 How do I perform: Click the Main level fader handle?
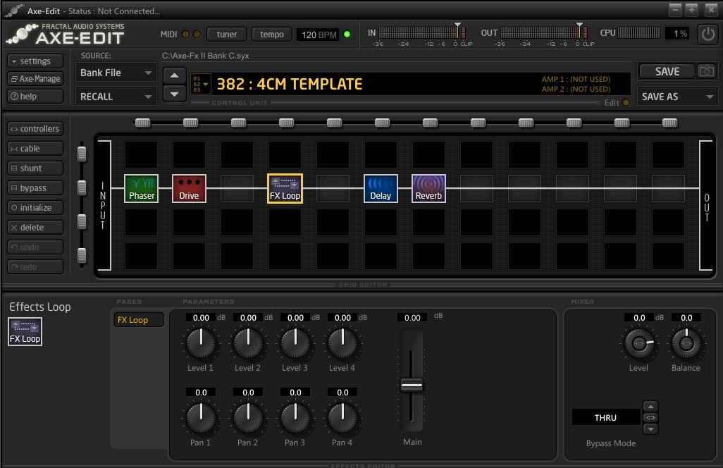tap(412, 385)
